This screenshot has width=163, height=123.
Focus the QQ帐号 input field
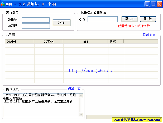36,20
